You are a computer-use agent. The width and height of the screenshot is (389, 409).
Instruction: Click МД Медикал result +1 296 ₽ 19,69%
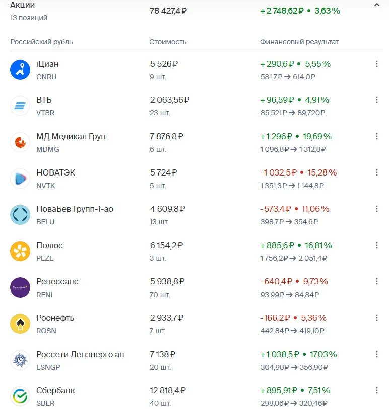[296, 136]
